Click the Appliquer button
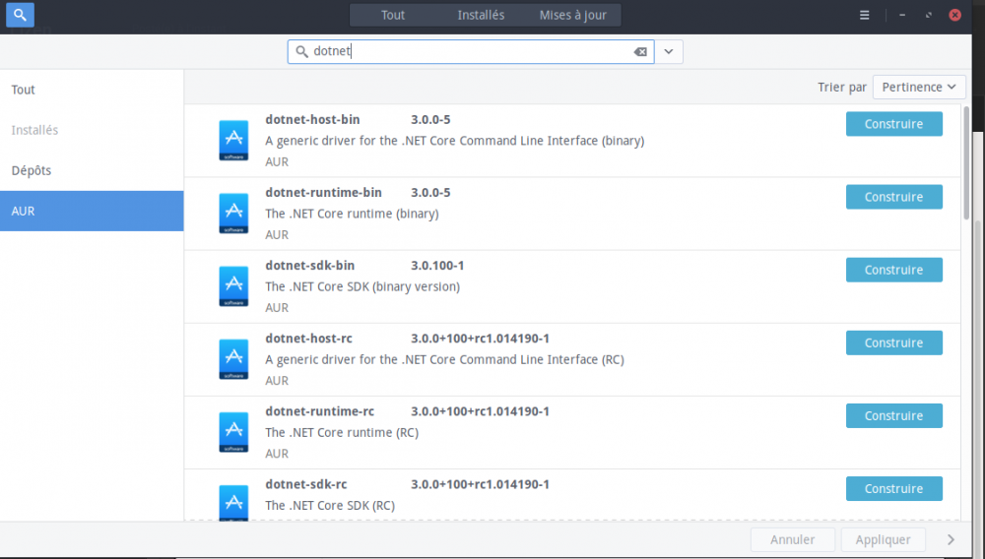985x559 pixels. [883, 539]
